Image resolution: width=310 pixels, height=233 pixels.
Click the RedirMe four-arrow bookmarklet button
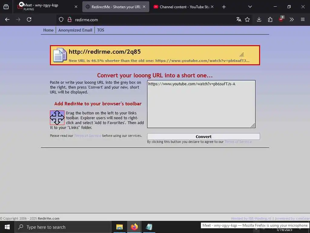(57, 118)
